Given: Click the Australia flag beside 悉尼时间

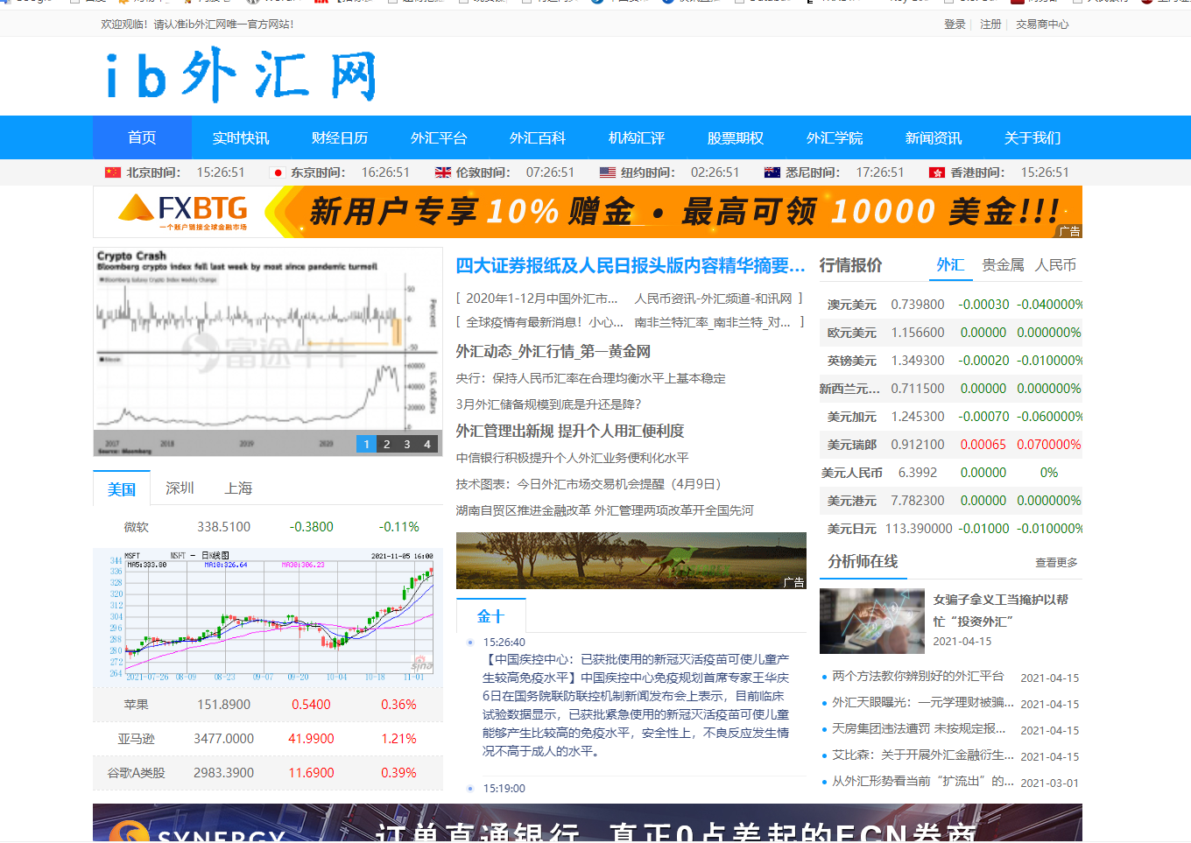Looking at the screenshot, I should pos(772,172).
